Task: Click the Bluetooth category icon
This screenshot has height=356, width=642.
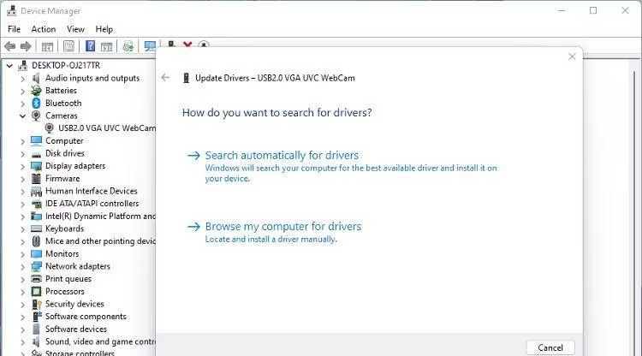Action: (x=36, y=103)
